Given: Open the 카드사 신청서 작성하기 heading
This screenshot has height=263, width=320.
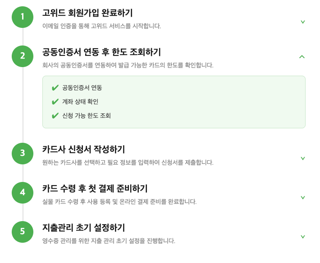Looking at the screenshot, I should [x=83, y=149].
